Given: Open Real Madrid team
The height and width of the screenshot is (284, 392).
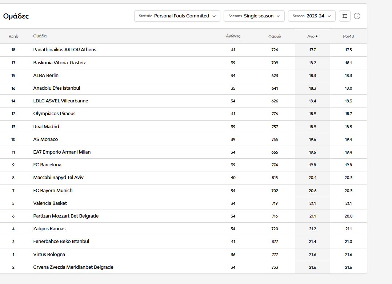Looking at the screenshot, I should pos(46,126).
